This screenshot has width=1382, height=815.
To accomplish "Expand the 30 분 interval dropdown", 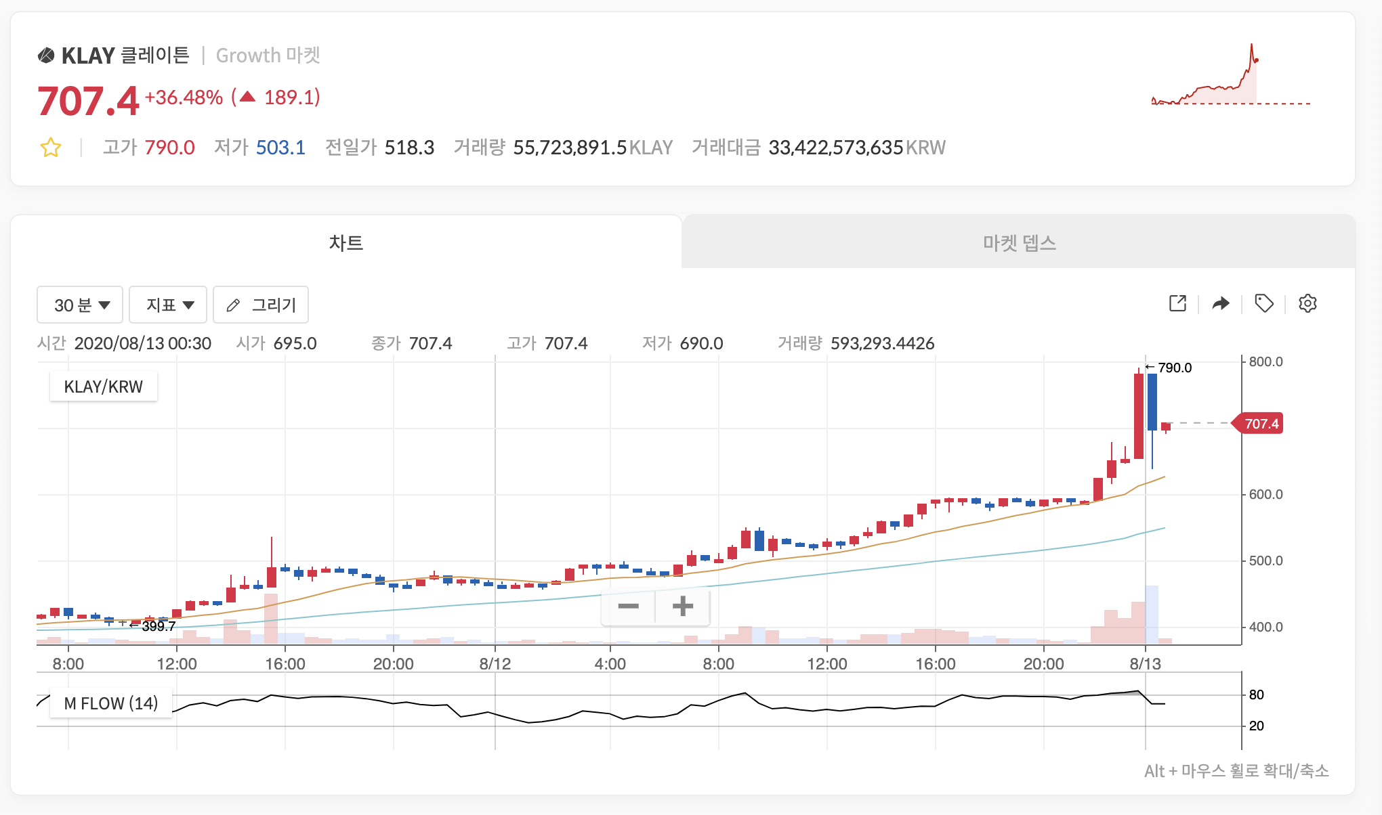I will [x=80, y=305].
